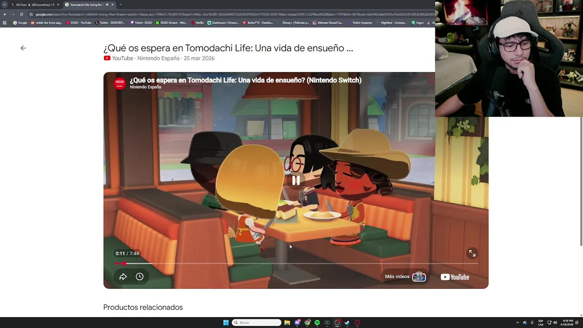Image resolution: width=583 pixels, height=328 pixels.
Task: Open a new tab with the plus button
Action: (x=121, y=5)
